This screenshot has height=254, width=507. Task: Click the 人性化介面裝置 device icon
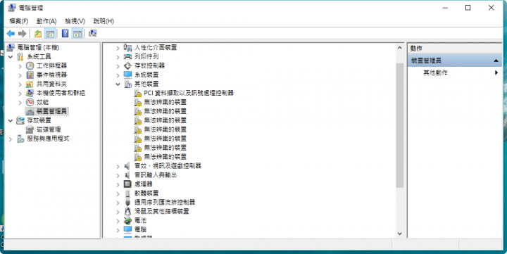(x=127, y=48)
